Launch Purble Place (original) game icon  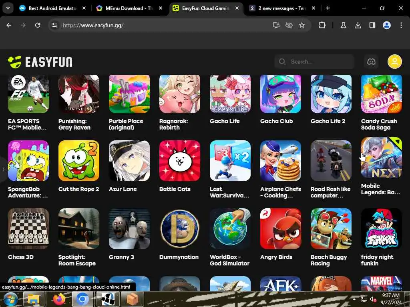click(x=129, y=94)
